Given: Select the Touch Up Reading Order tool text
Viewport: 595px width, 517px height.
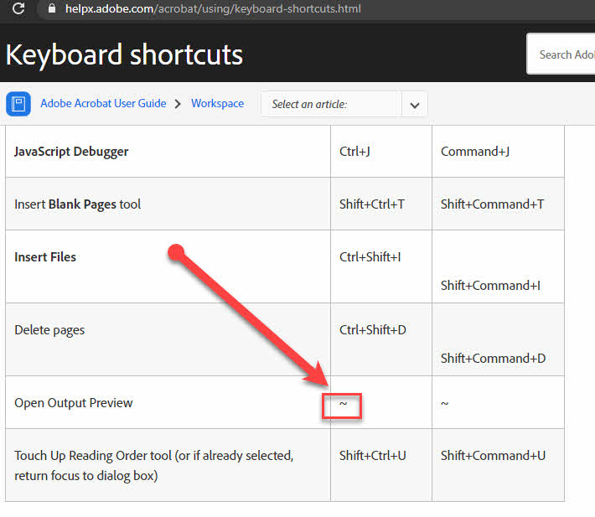Looking at the screenshot, I should tap(153, 465).
